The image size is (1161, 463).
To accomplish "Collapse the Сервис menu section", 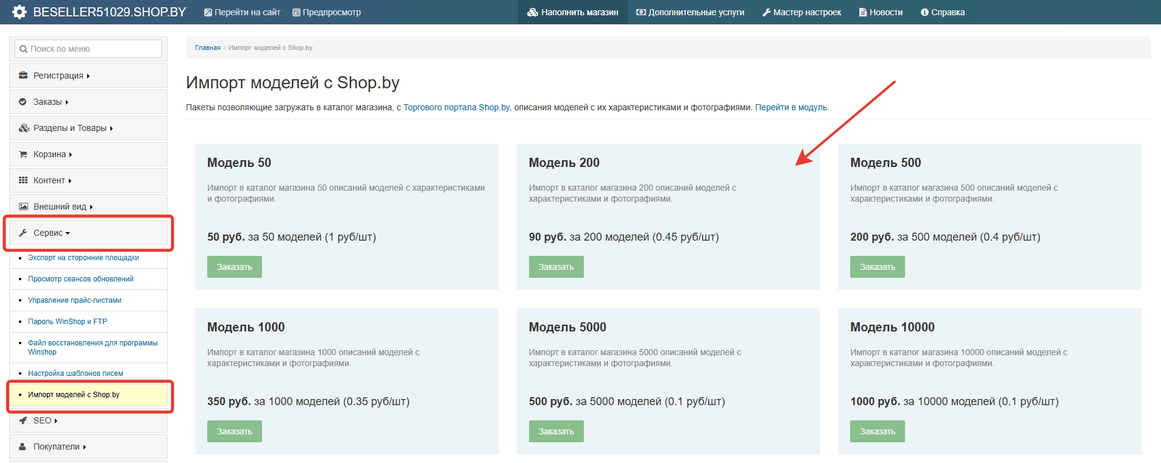I will pos(52,233).
